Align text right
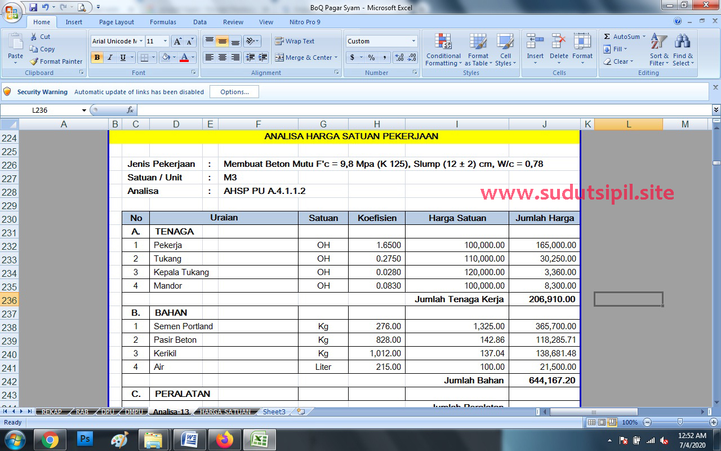Viewport: 721px width, 451px height. [x=235, y=58]
